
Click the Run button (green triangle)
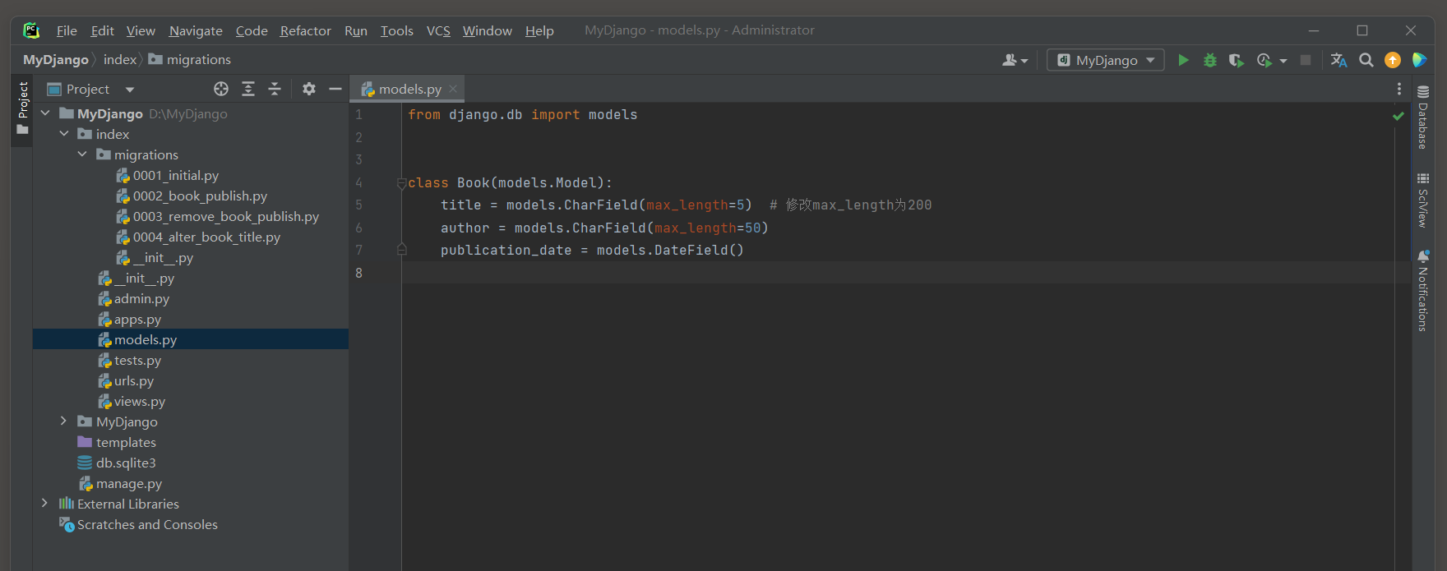click(x=1183, y=60)
